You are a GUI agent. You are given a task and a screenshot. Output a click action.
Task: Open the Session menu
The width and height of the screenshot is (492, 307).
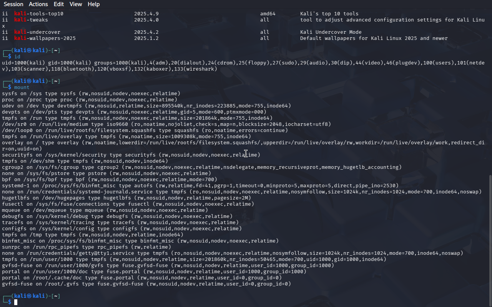(13, 4)
